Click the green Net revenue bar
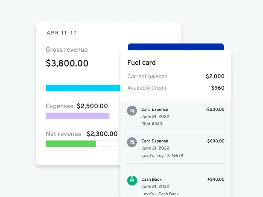 point(70,144)
